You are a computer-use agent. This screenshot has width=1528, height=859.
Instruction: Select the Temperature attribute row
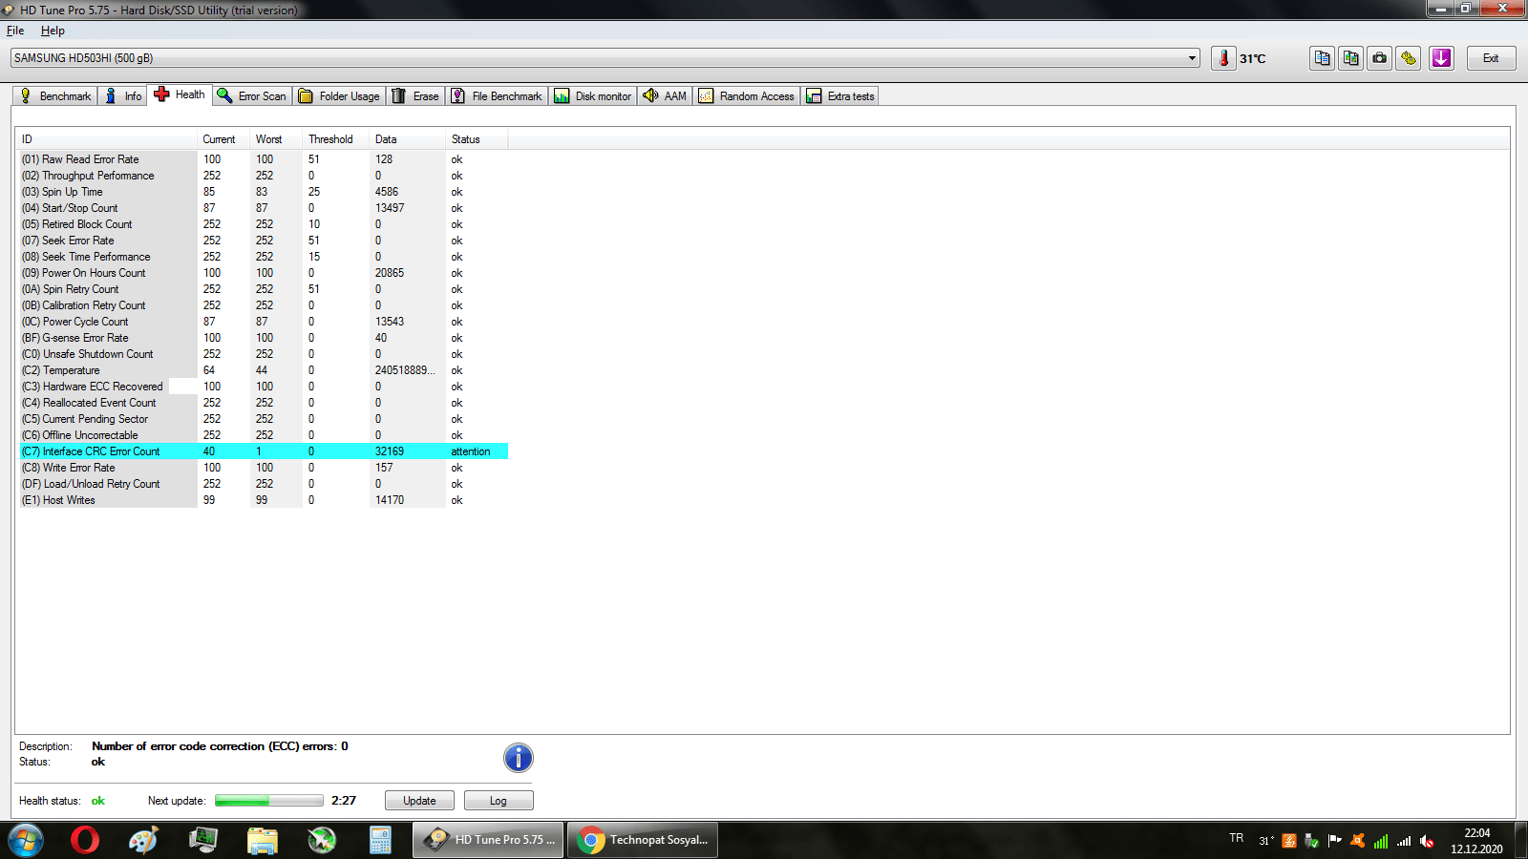coord(264,370)
